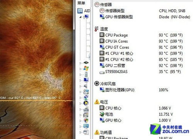Open the Software window icon node
Screen dimensions: 193x139
(x=86, y=115)
